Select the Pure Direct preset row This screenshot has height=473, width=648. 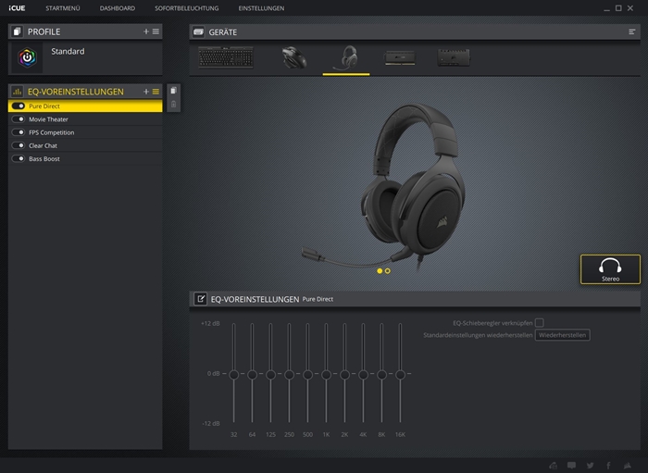click(85, 106)
